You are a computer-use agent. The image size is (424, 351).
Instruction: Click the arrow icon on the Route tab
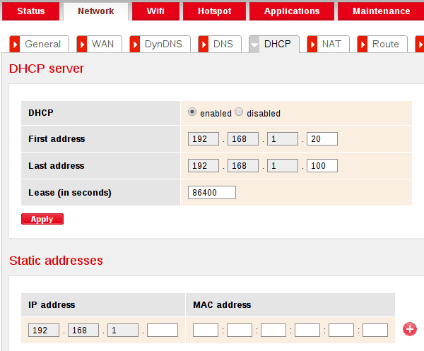tap(362, 44)
